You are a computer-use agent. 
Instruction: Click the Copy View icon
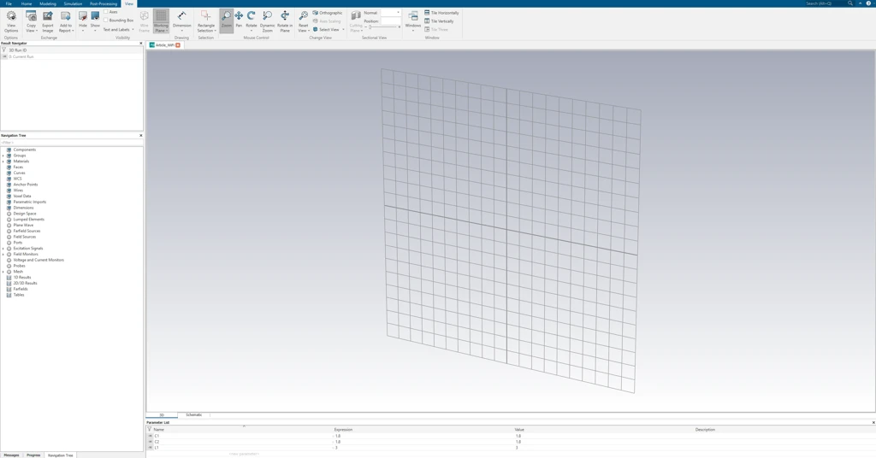31,17
